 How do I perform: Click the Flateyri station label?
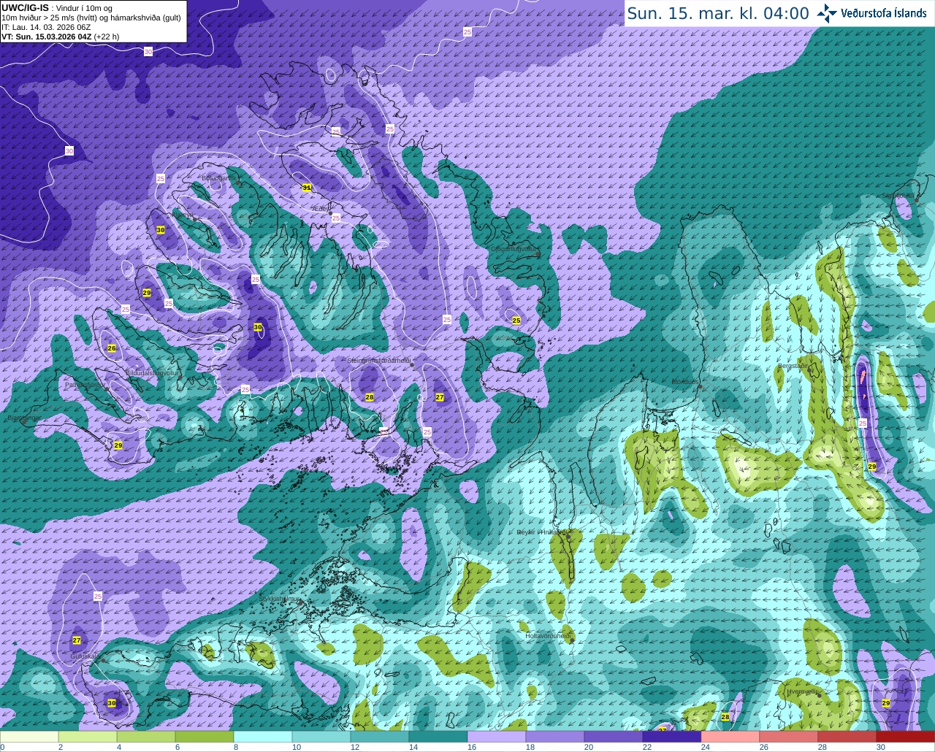point(182,215)
